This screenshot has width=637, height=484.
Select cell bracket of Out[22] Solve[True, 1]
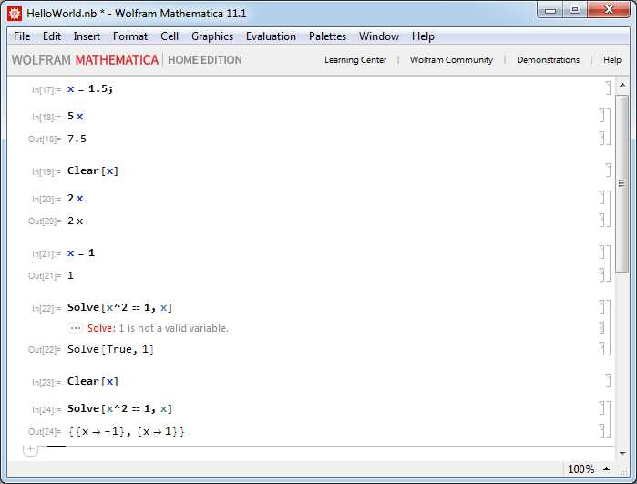(x=602, y=348)
